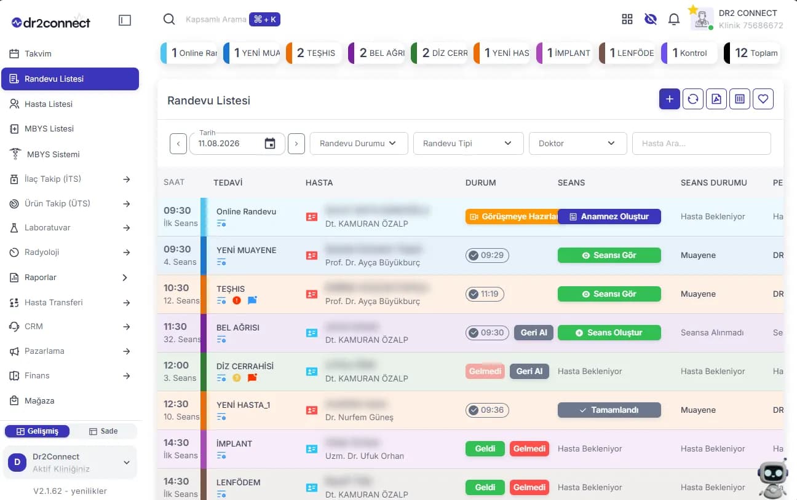This screenshot has width=797, height=500.
Task: Focus the Kapsamlı Arama search box
Action: (x=216, y=20)
